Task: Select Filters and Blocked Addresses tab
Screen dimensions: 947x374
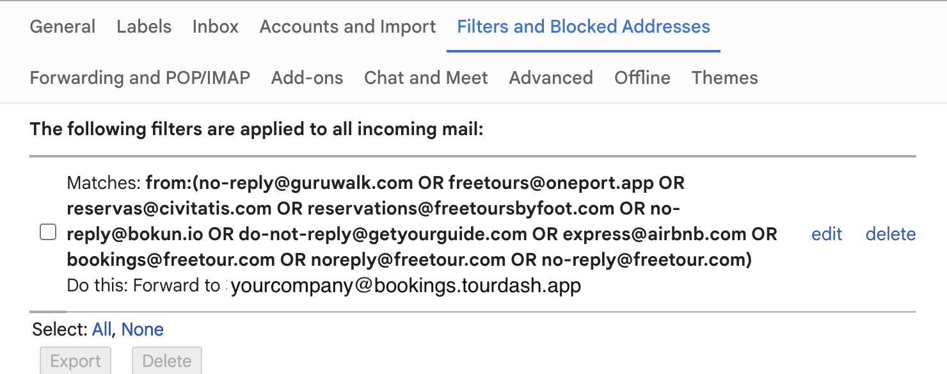Action: click(584, 27)
